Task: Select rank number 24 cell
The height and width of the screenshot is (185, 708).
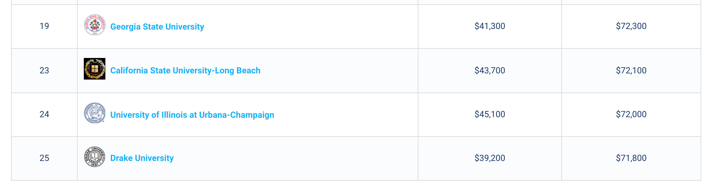Action: [44, 114]
